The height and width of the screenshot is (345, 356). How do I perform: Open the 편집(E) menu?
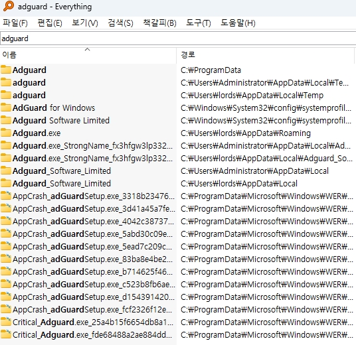pyautogui.click(x=50, y=23)
